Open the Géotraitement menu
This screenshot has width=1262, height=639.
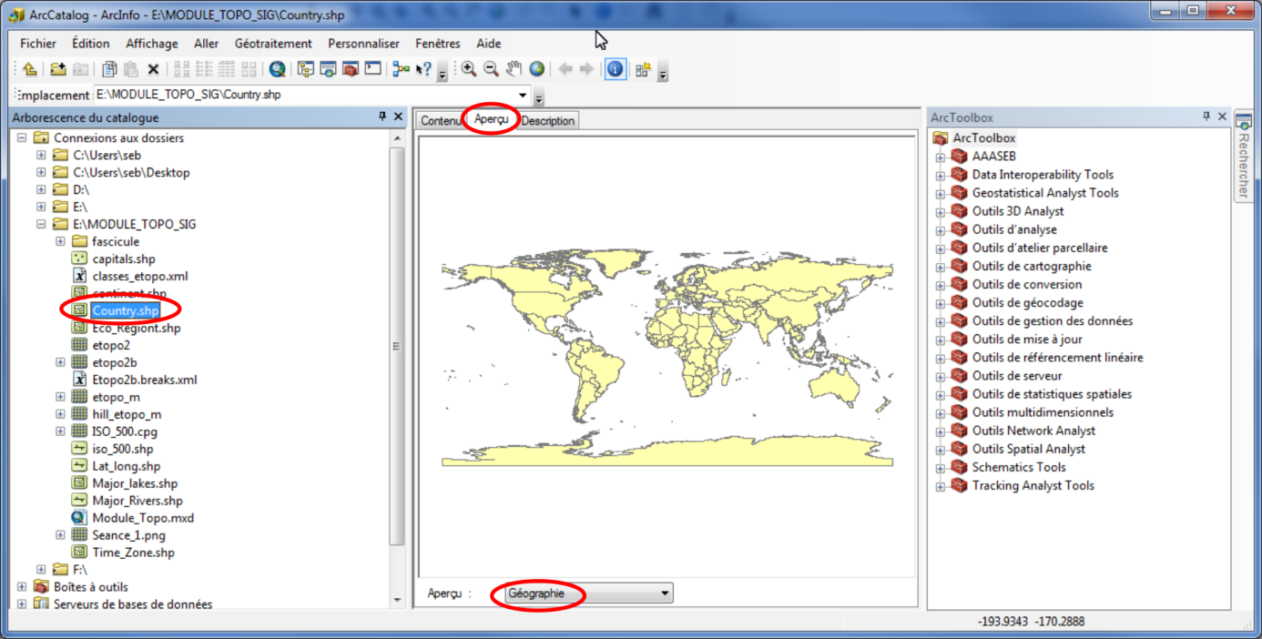click(272, 44)
